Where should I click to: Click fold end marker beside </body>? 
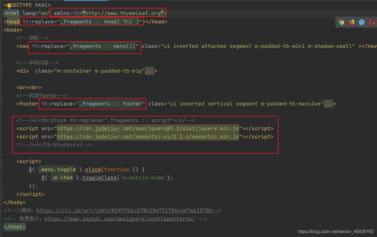point(2,203)
